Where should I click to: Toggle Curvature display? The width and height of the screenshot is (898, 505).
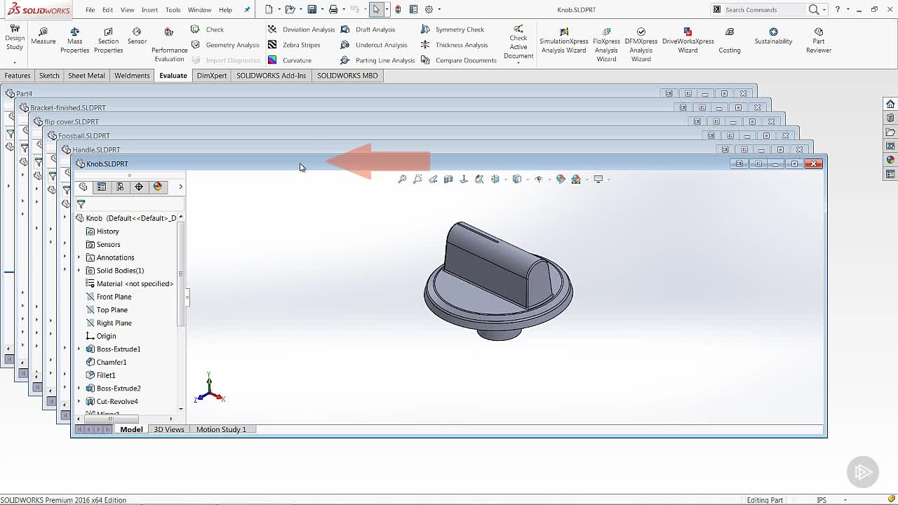289,60
